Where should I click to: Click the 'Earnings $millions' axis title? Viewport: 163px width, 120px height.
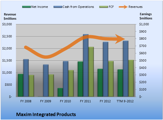coord(146,16)
